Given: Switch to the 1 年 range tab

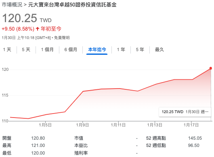Looking at the screenshot, I should [x=121, y=50].
